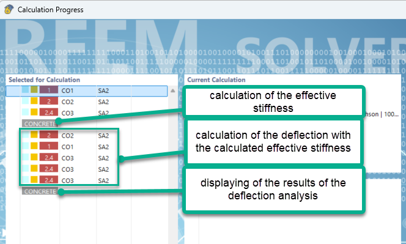Select CO2 text in the row above the upper CONCRETE label
Viewport: 406px width, 244px height.
(67, 102)
